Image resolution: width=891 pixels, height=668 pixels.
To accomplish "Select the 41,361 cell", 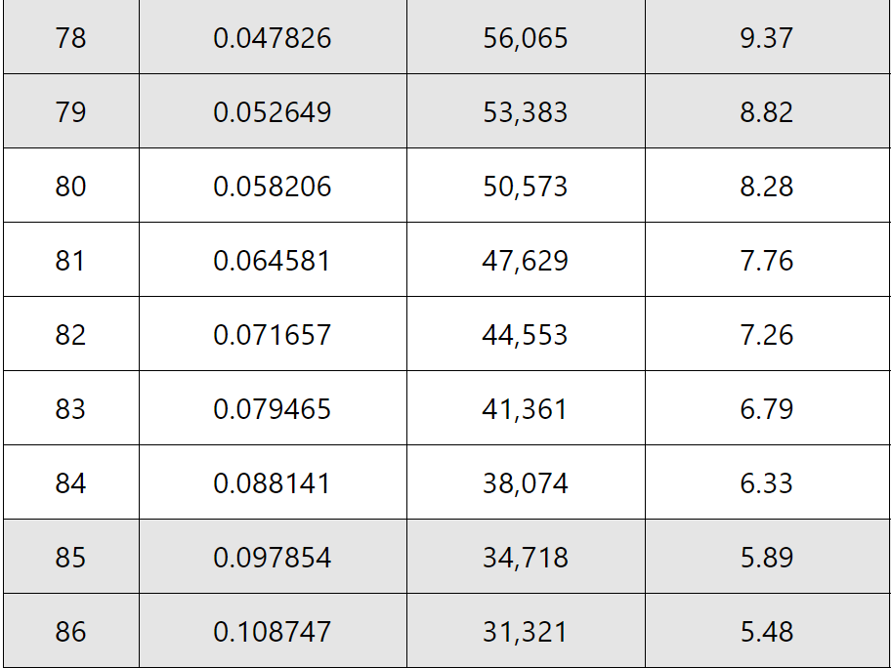I will pyautogui.click(x=526, y=408).
